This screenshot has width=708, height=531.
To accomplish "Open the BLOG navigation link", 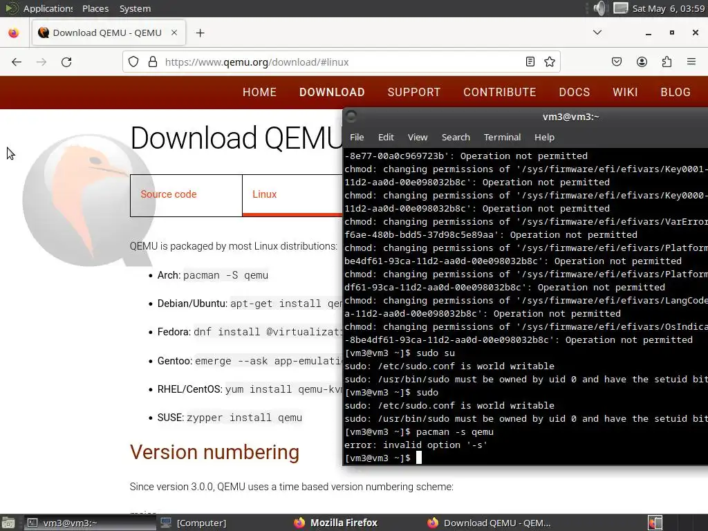I will click(676, 92).
